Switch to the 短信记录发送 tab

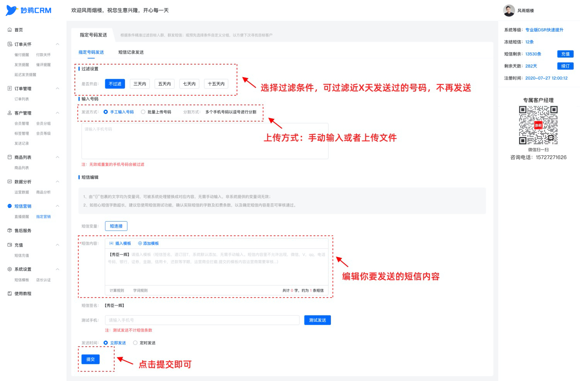coord(131,52)
